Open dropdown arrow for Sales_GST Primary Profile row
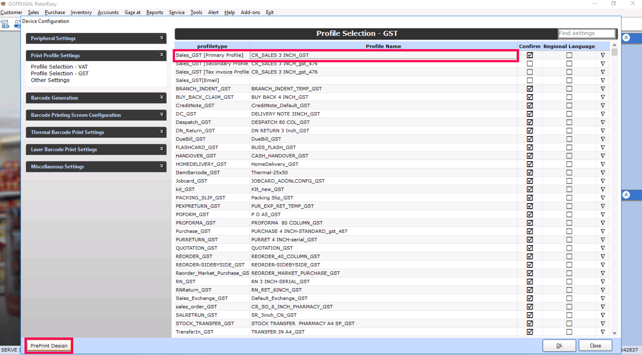 (603, 55)
